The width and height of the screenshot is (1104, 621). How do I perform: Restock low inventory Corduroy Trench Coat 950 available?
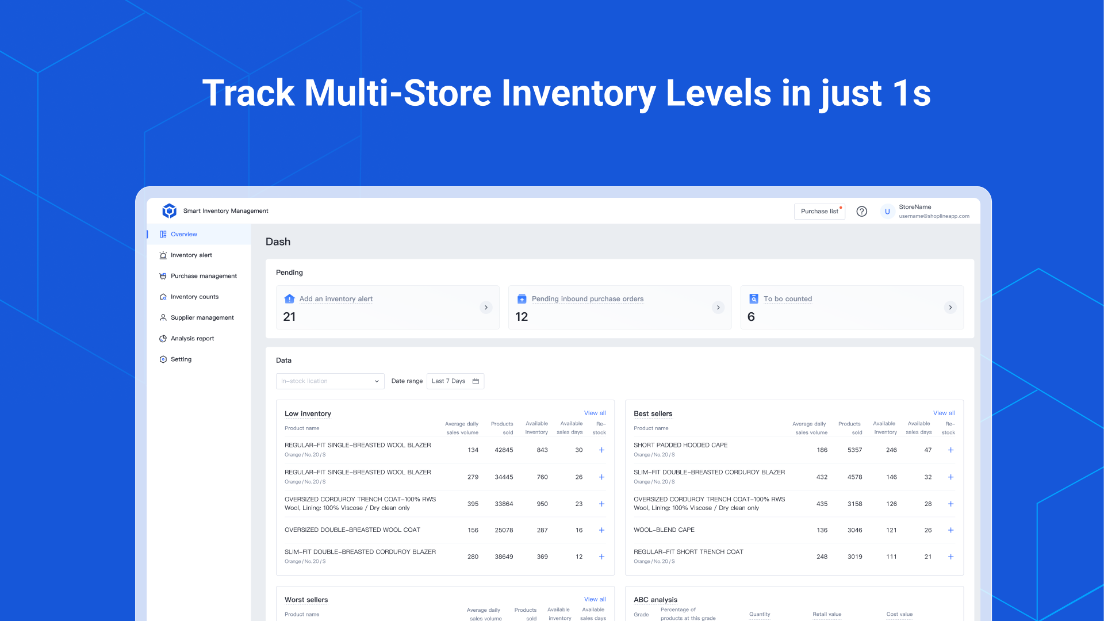click(601, 504)
